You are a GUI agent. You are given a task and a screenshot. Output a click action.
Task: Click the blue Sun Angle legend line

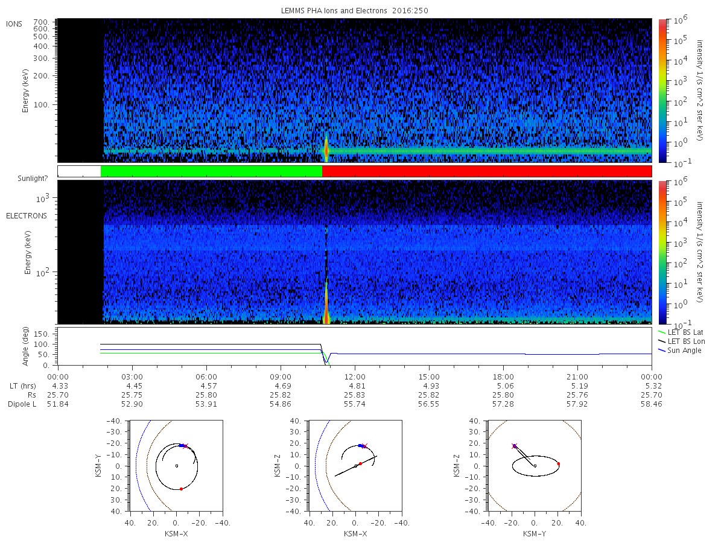[x=662, y=351]
